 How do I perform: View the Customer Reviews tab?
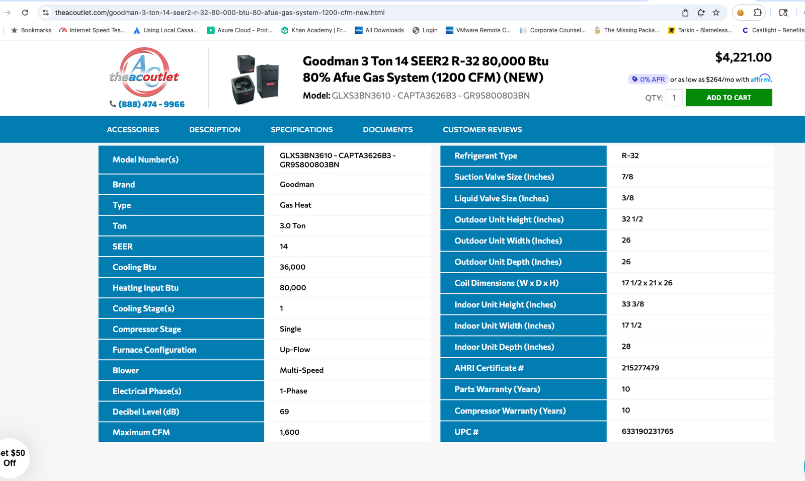tap(482, 129)
